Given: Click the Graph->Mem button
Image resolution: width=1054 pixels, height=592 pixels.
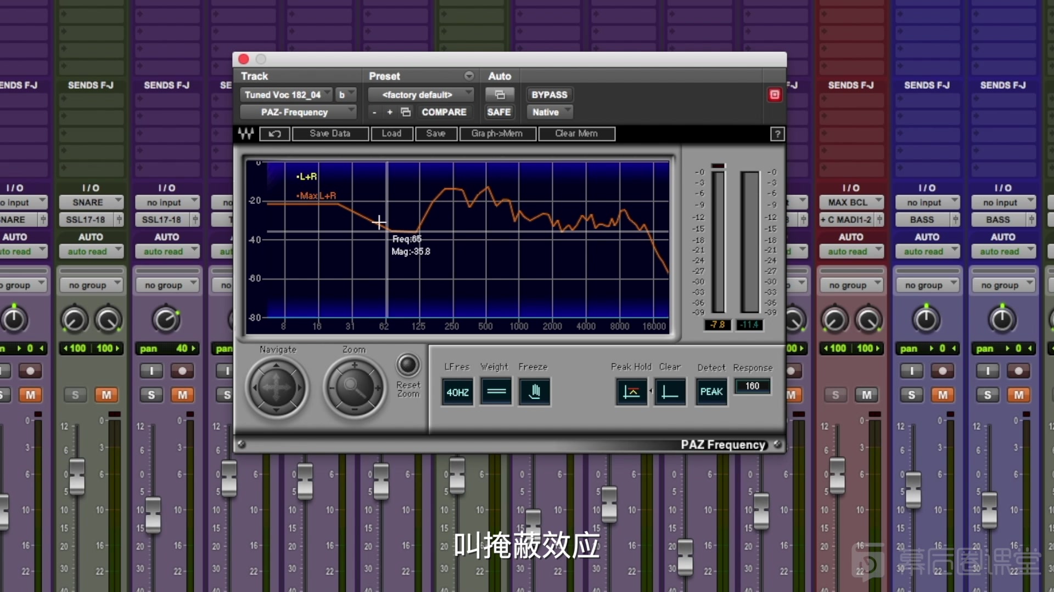Looking at the screenshot, I should (x=497, y=134).
